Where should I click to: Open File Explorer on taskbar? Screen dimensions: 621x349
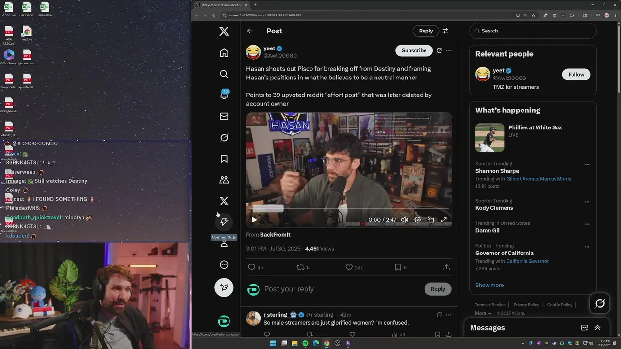point(294,343)
